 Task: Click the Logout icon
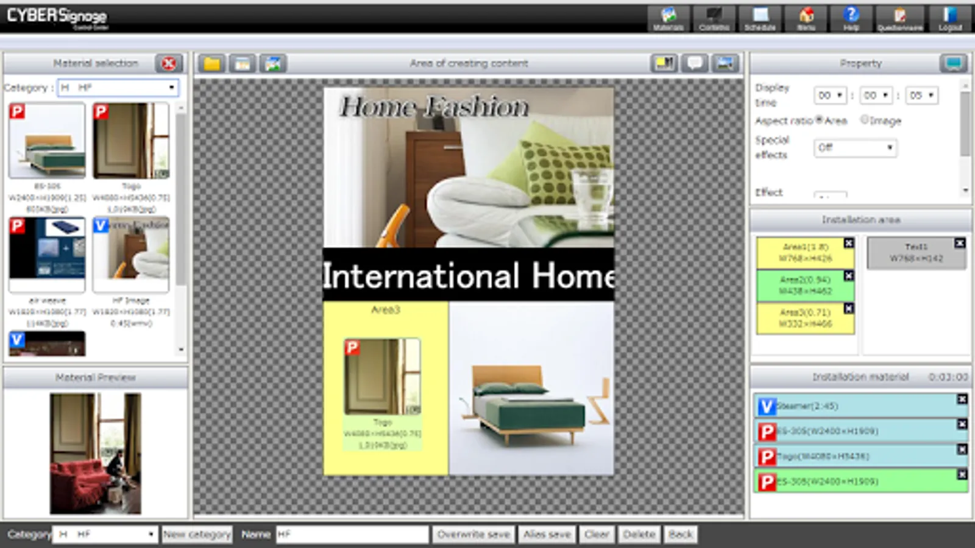coord(949,19)
